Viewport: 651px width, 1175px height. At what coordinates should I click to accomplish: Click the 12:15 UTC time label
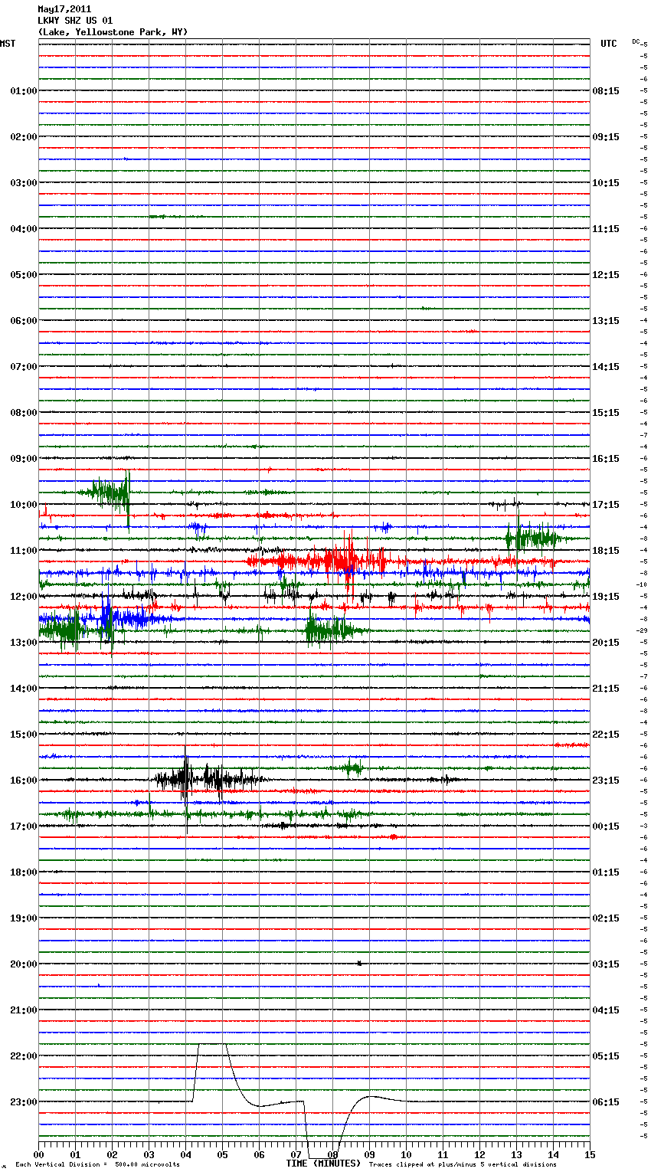tap(606, 275)
